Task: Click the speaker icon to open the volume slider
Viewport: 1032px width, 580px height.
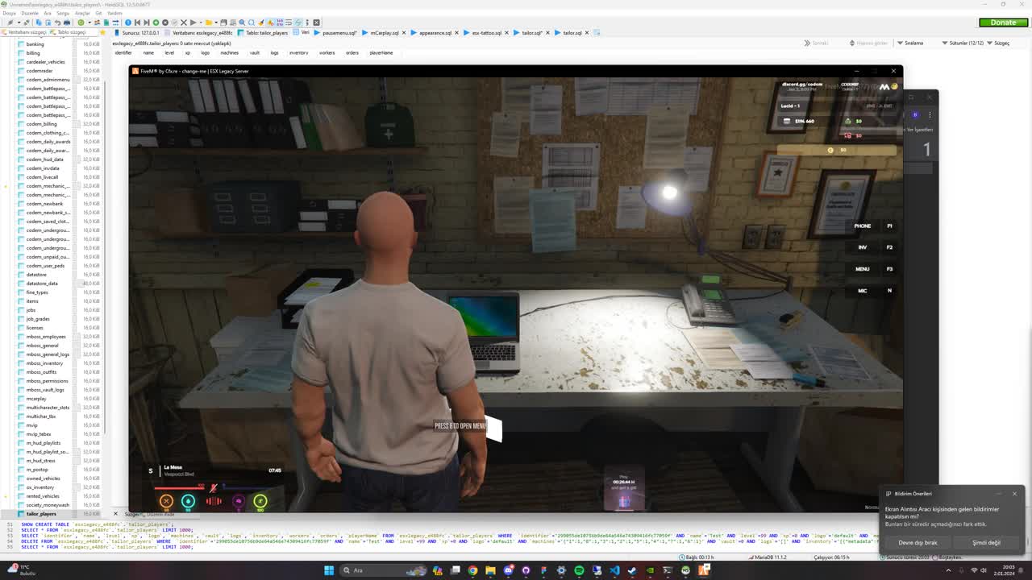Action: [984, 570]
